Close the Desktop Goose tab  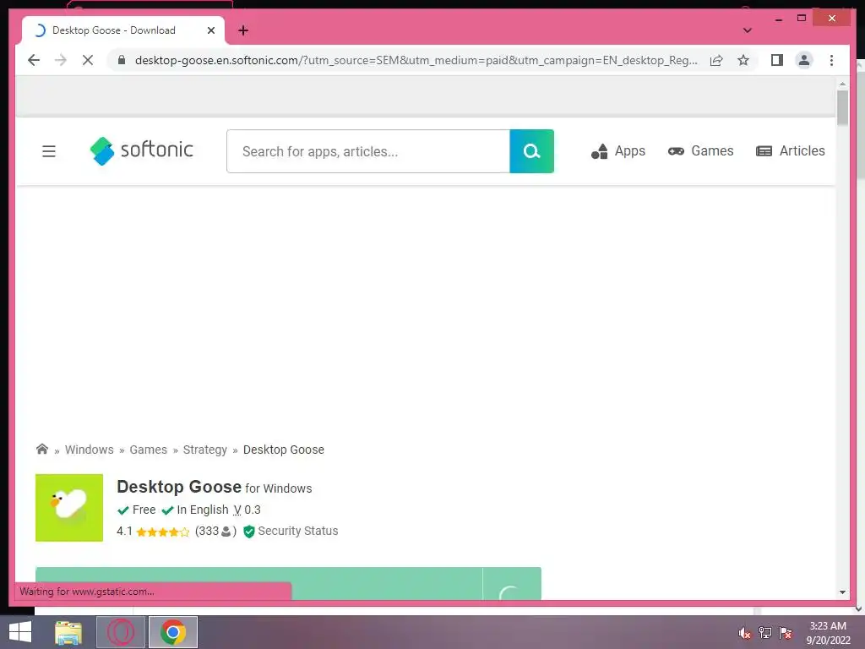210,30
